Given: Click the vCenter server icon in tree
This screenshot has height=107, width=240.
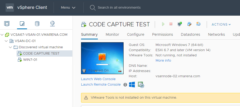Looking at the screenshot, I should click(x=7, y=35).
